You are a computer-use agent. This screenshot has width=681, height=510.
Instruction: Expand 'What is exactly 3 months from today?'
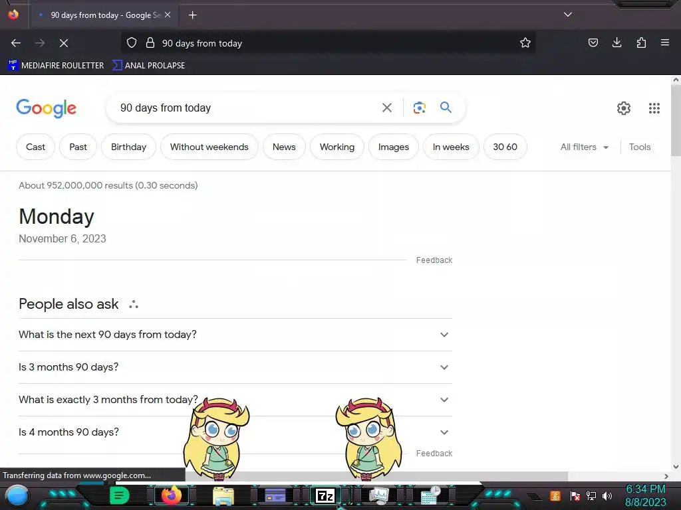tap(235, 400)
